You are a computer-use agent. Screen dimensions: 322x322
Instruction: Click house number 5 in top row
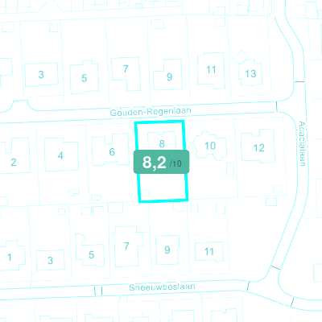pos(85,78)
